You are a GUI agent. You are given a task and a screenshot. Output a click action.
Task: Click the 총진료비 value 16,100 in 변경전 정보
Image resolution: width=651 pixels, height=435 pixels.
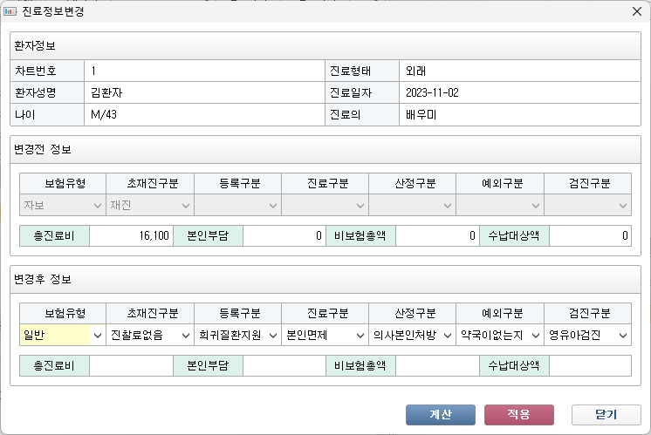coord(131,235)
